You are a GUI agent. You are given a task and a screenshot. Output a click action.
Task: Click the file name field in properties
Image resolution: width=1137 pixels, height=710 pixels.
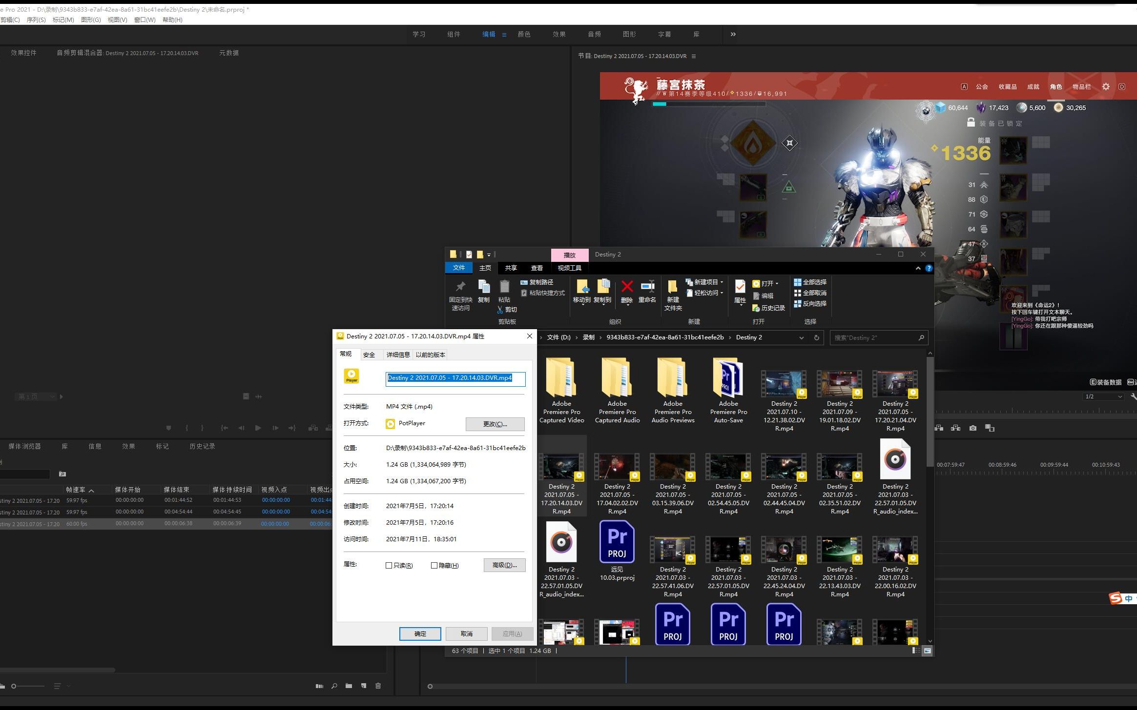point(455,378)
